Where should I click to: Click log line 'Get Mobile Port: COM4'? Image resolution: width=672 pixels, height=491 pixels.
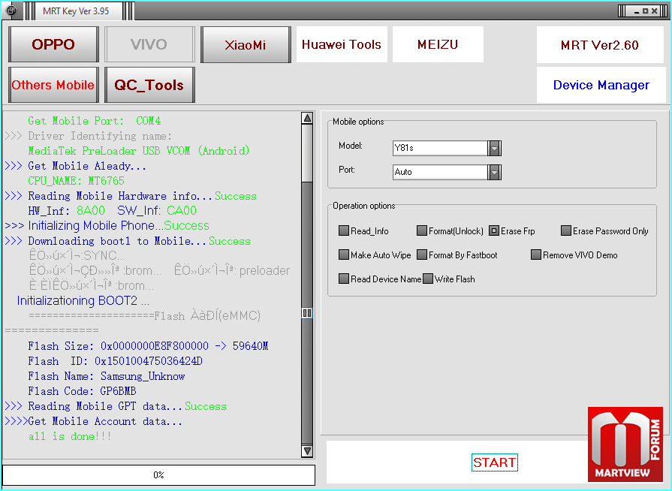coord(95,121)
